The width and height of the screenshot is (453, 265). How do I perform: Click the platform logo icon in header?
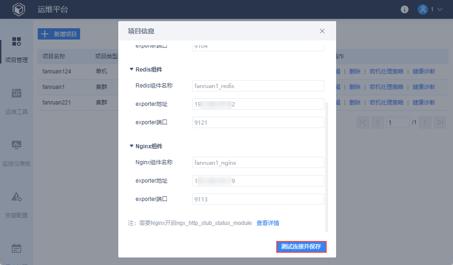(x=19, y=9)
